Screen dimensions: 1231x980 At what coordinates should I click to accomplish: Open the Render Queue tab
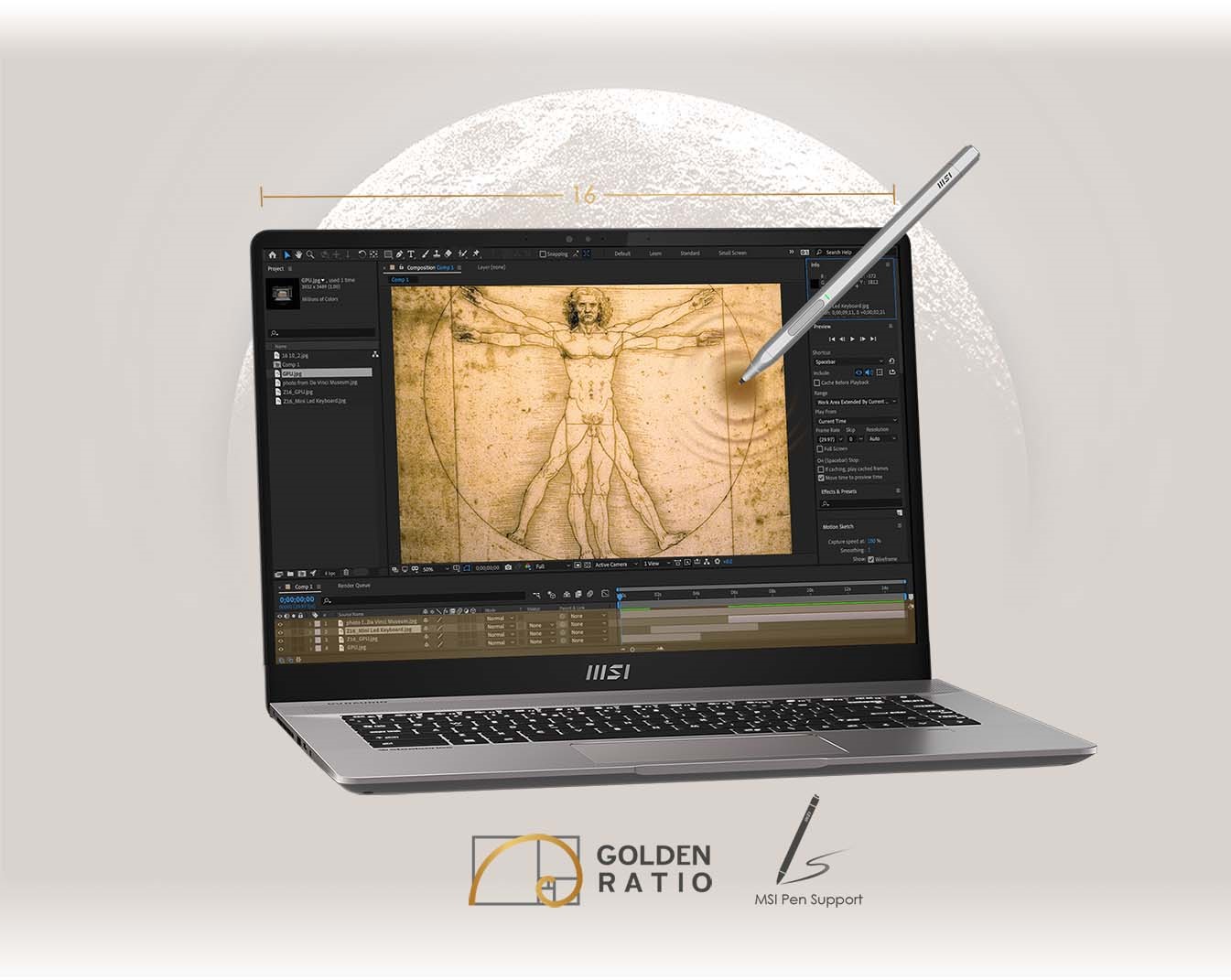[x=354, y=586]
